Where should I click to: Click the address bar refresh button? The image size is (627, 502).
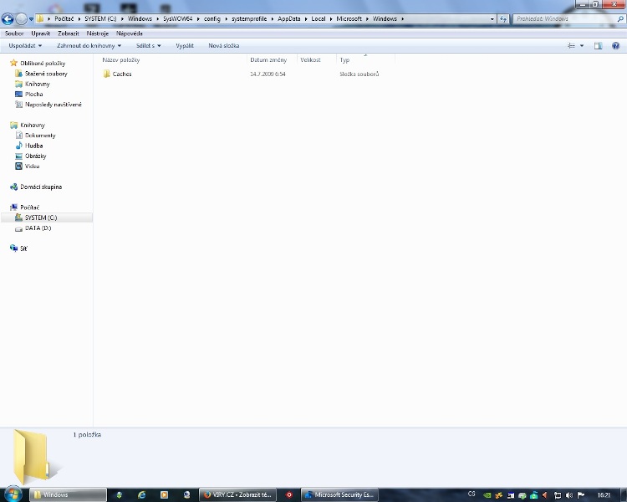click(x=503, y=18)
